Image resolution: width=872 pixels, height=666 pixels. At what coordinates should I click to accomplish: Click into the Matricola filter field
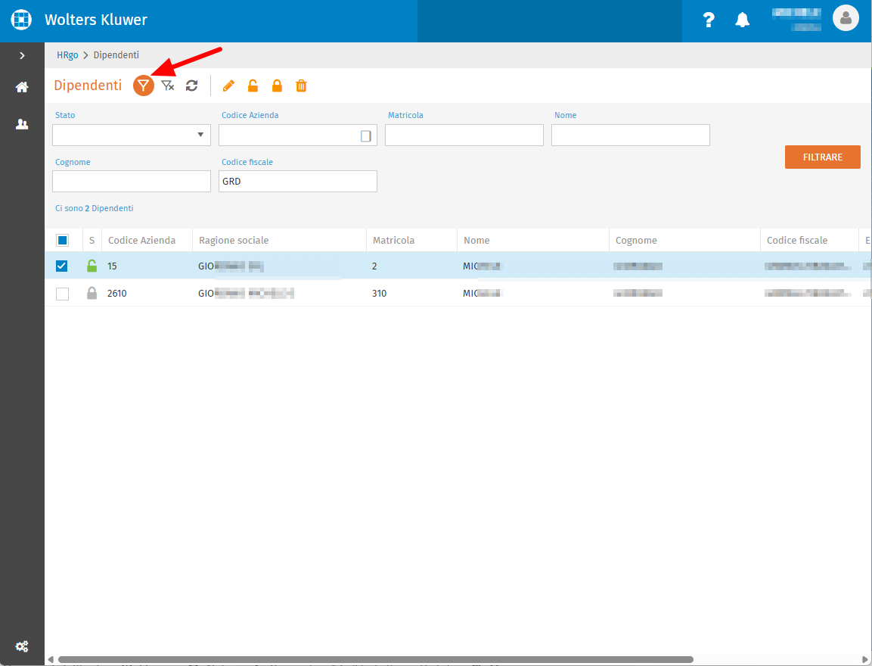[x=464, y=135]
